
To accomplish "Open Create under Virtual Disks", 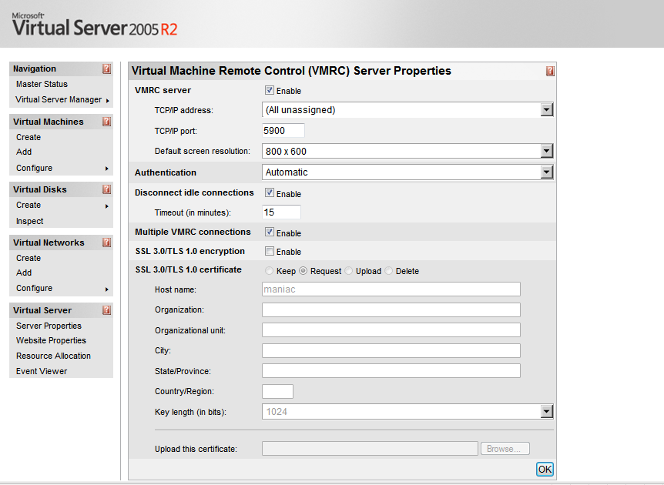I will 29,205.
